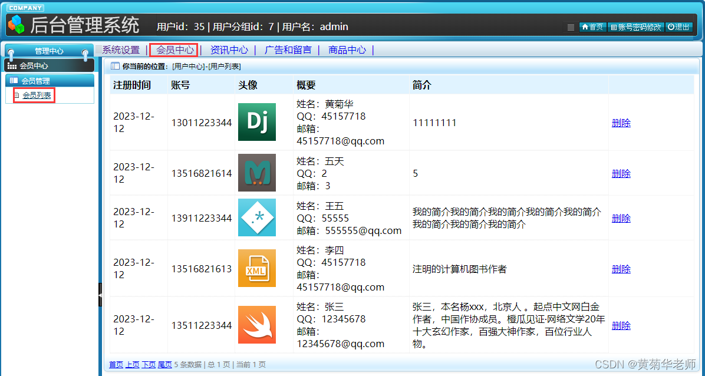This screenshot has width=705, height=376.
Task: Delete member 张三 via 删除 link
Action: pos(621,326)
